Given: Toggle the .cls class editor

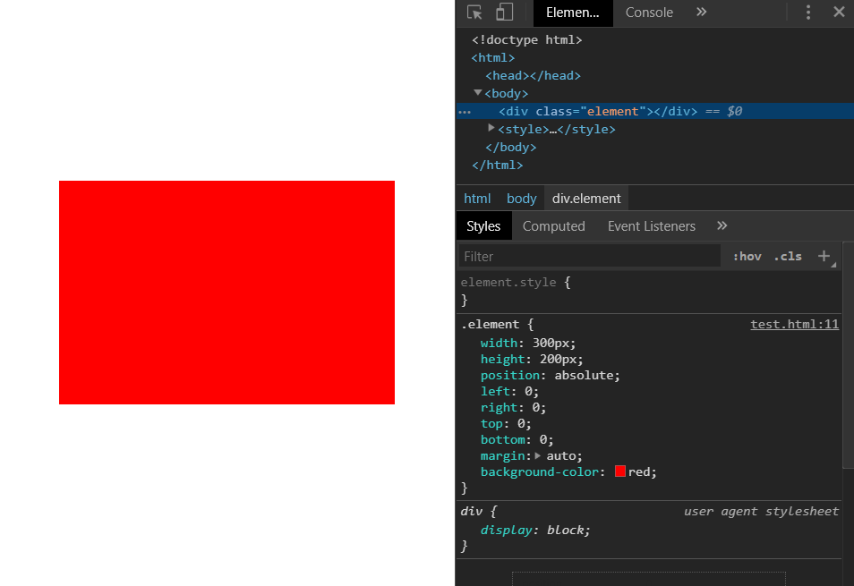Looking at the screenshot, I should (x=788, y=256).
